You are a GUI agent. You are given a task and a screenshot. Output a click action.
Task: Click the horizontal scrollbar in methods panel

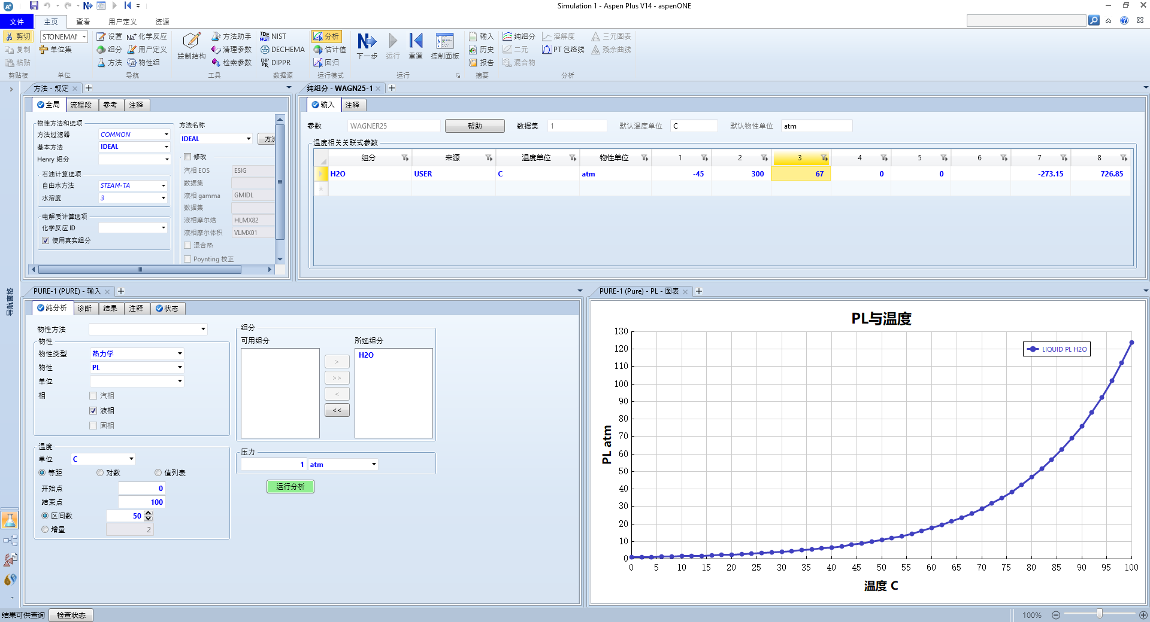(x=140, y=270)
